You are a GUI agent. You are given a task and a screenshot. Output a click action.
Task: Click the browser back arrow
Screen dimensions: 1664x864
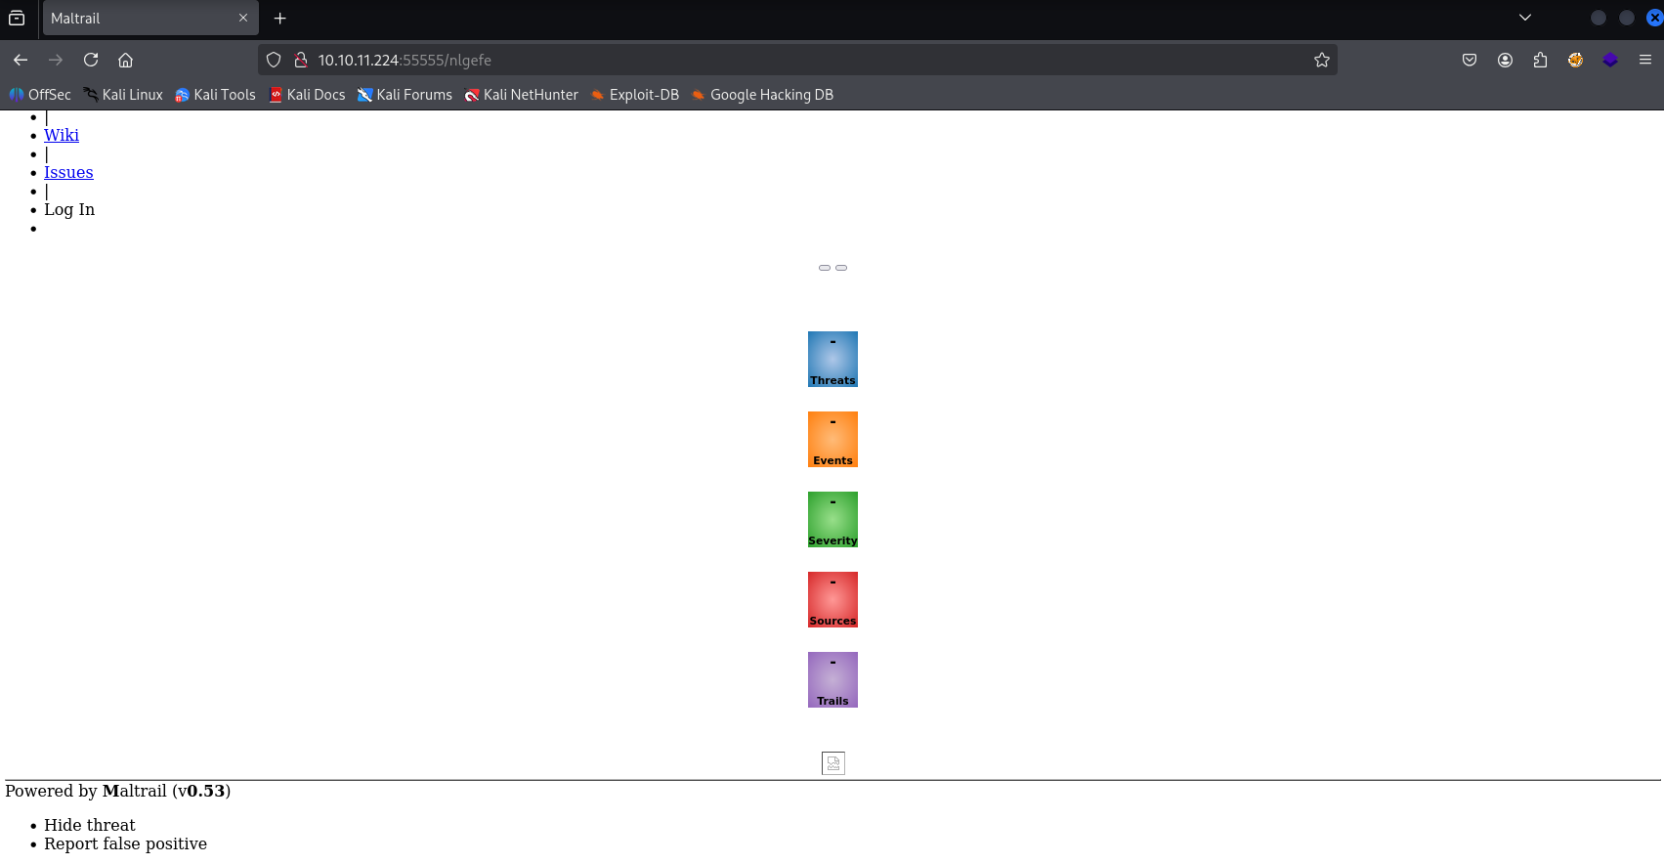click(x=21, y=60)
